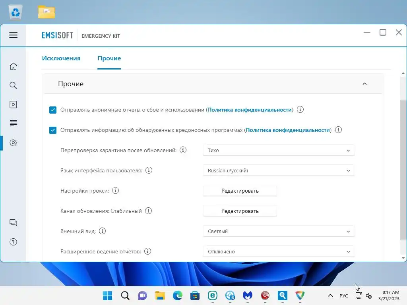Open Microsoft Store from taskbar
Viewport: 407px width, 305px height.
[195, 295]
